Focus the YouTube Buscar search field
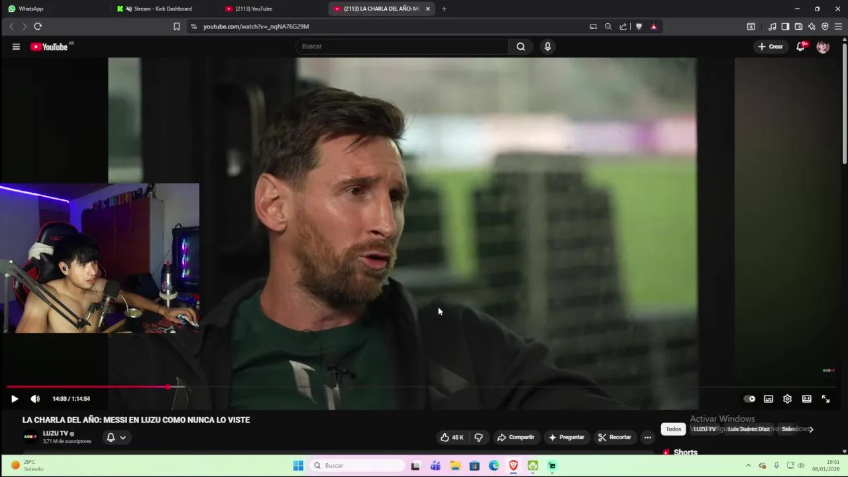Viewport: 848px width, 477px height. coord(402,46)
